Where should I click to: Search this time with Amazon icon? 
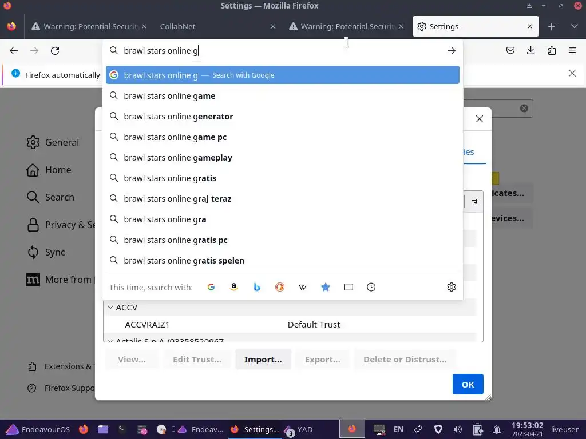click(234, 287)
